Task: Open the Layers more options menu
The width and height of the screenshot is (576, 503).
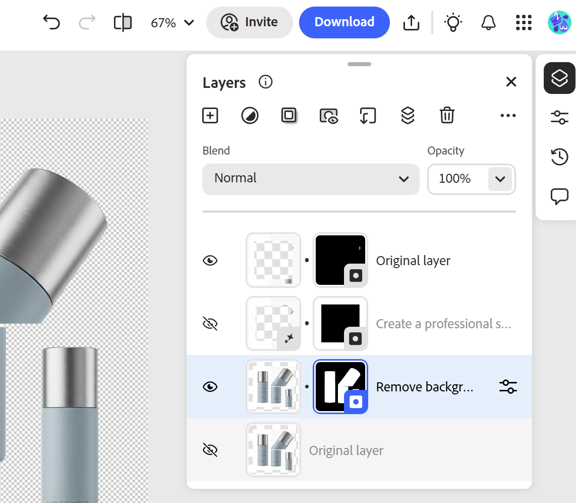Action: [x=508, y=116]
